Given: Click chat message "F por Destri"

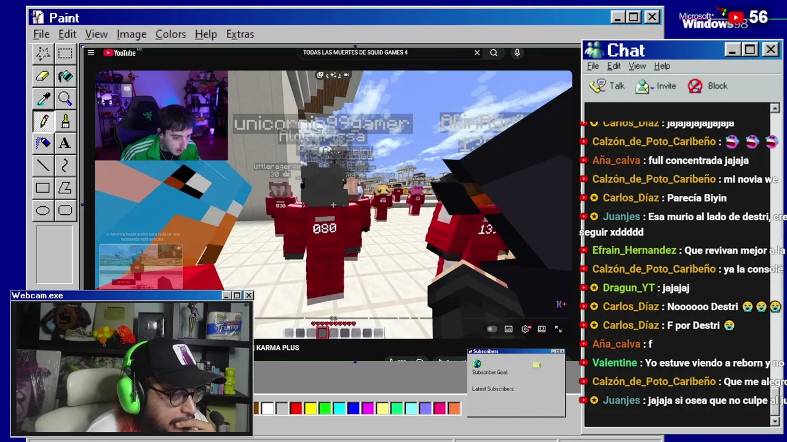Looking at the screenshot, I should tap(694, 325).
